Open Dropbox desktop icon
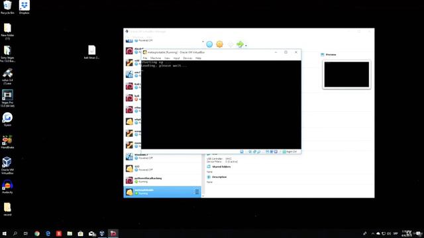Screen dimensions: 424x238 click(x=24, y=7)
